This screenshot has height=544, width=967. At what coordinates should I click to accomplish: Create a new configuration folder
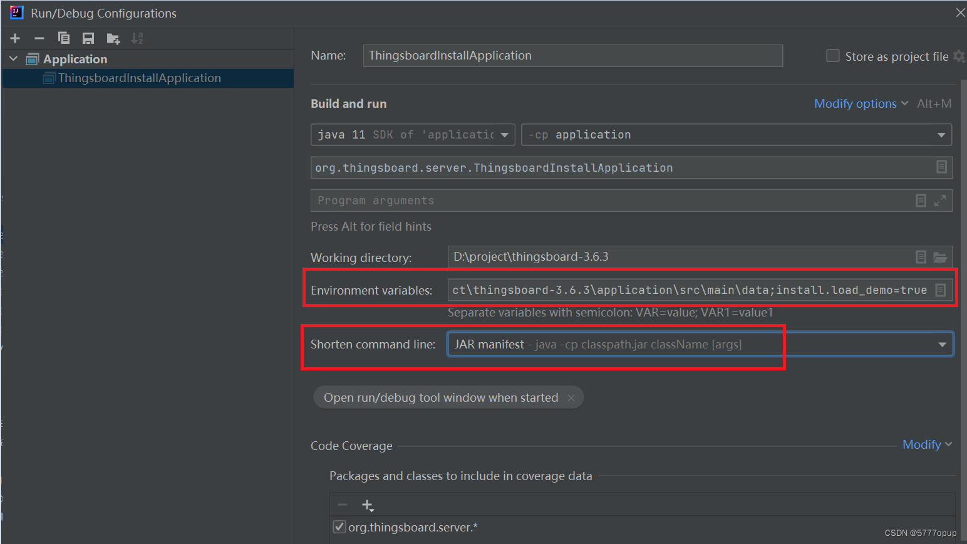[x=113, y=38]
